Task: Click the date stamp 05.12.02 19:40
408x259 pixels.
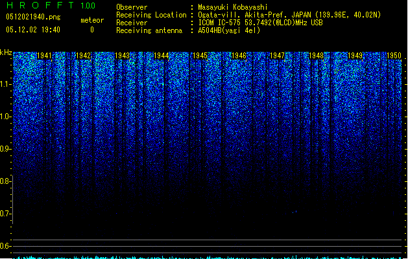Action: [33, 30]
